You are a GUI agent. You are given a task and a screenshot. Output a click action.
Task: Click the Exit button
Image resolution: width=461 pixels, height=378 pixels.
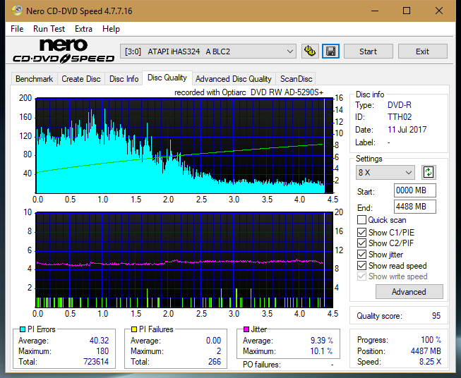click(x=422, y=51)
